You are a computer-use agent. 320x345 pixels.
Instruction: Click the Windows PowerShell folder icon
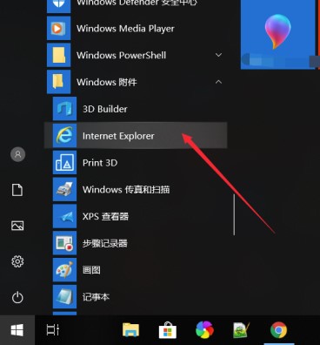[x=59, y=55]
